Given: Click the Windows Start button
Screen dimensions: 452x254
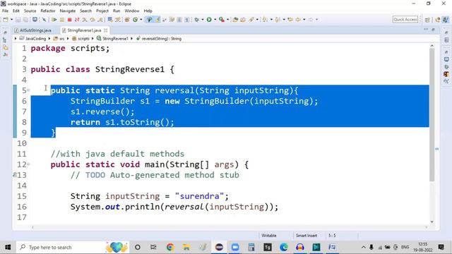Looking at the screenshot, I should [8, 247].
